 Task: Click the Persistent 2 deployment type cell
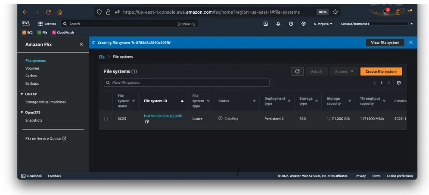274,119
